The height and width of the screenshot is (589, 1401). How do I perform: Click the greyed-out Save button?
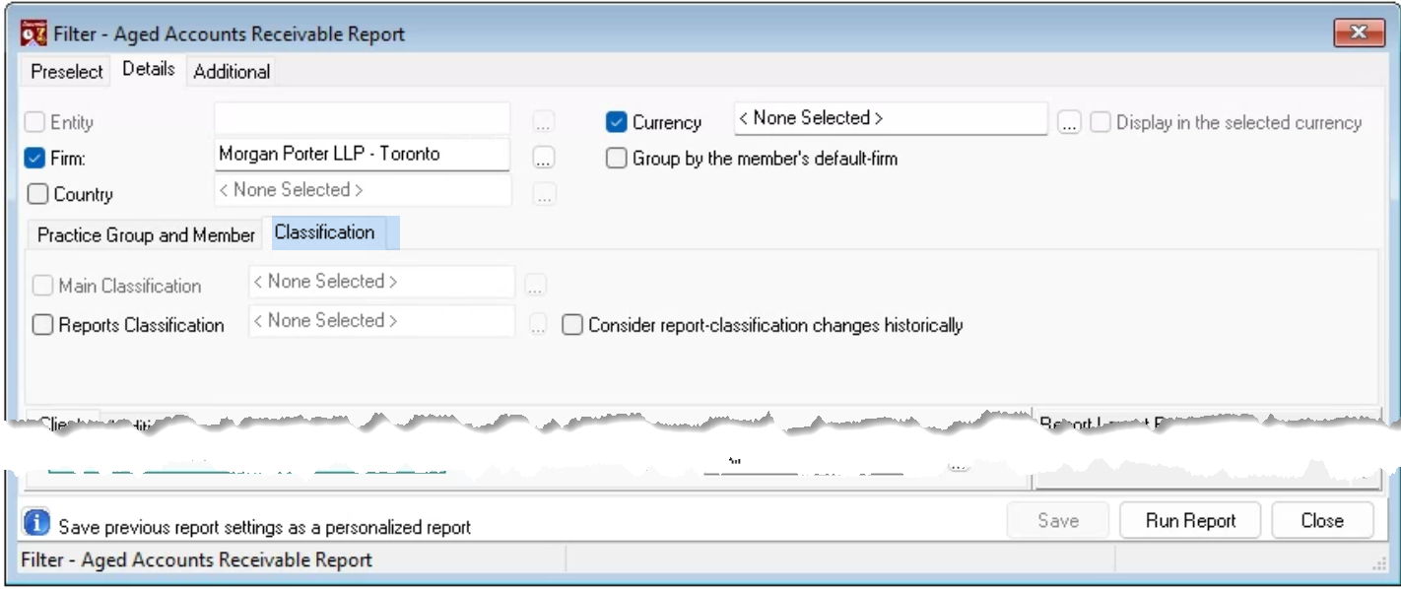click(1058, 520)
